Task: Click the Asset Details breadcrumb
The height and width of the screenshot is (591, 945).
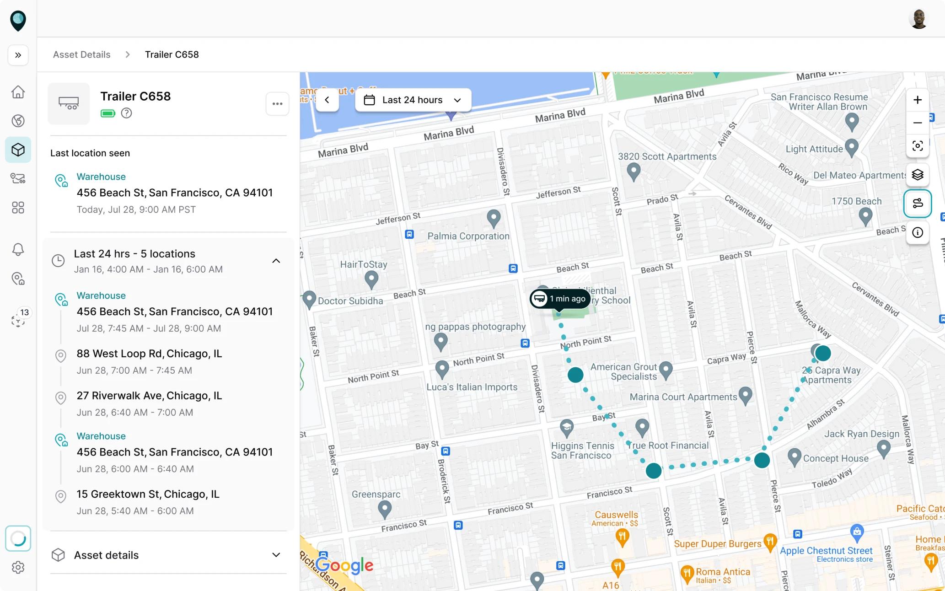Action: [x=81, y=54]
